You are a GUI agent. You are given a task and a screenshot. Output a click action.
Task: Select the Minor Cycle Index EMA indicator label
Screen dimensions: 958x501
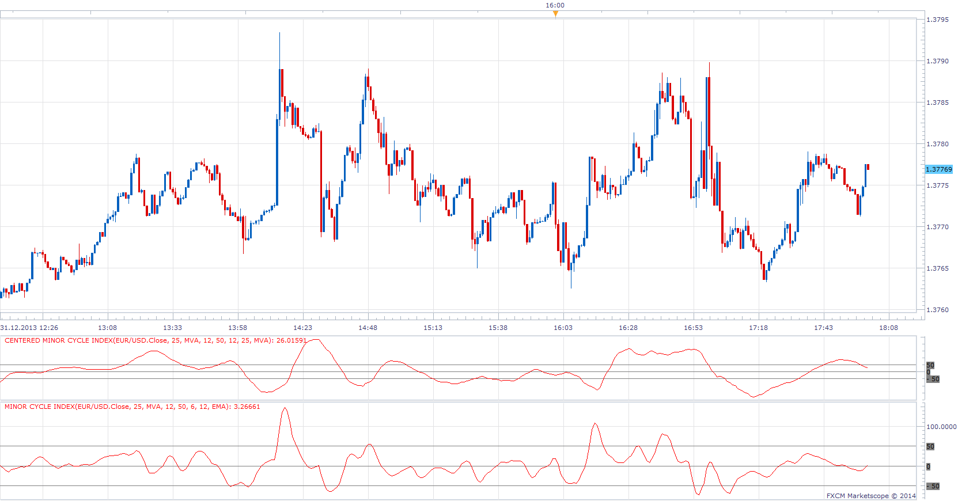click(132, 407)
